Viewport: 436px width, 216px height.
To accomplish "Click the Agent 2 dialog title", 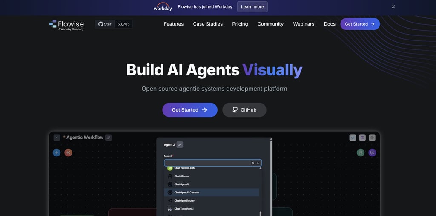I will coord(169,145).
